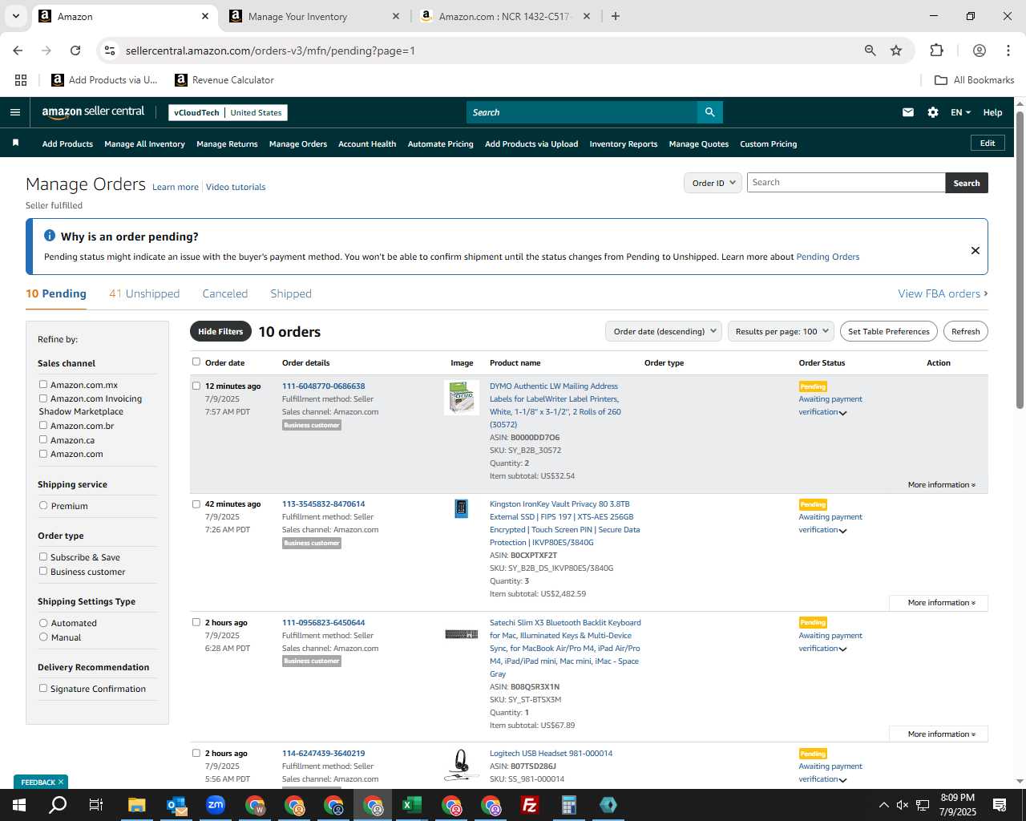Click the Amazon Seller Central logo
This screenshot has height=821, width=1026.
coord(93,112)
